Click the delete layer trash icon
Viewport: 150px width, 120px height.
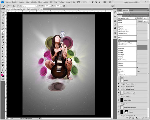pos(146,118)
